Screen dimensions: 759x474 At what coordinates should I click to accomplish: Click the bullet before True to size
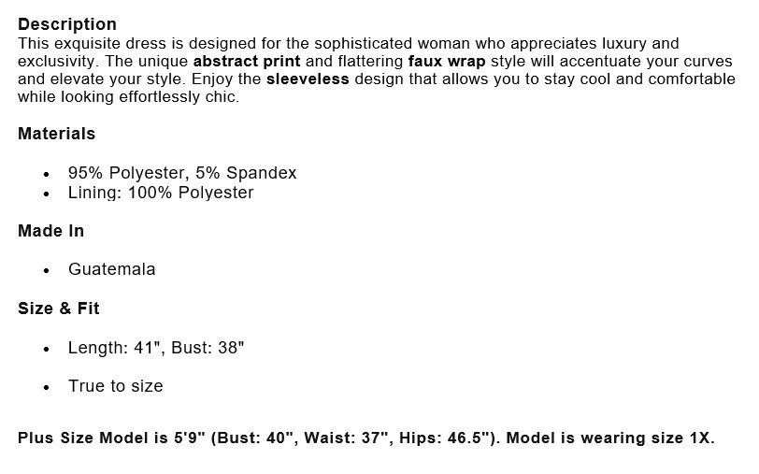pos(47,387)
